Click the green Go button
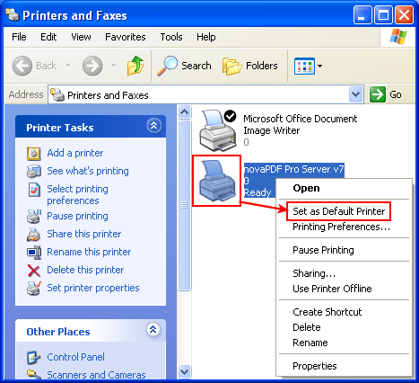This screenshot has height=383, width=419. click(386, 94)
